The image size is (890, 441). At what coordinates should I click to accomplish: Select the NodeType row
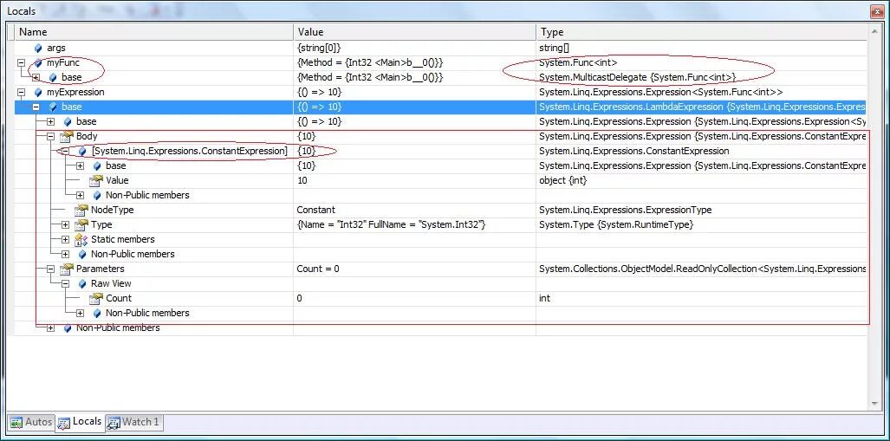[x=441, y=210]
